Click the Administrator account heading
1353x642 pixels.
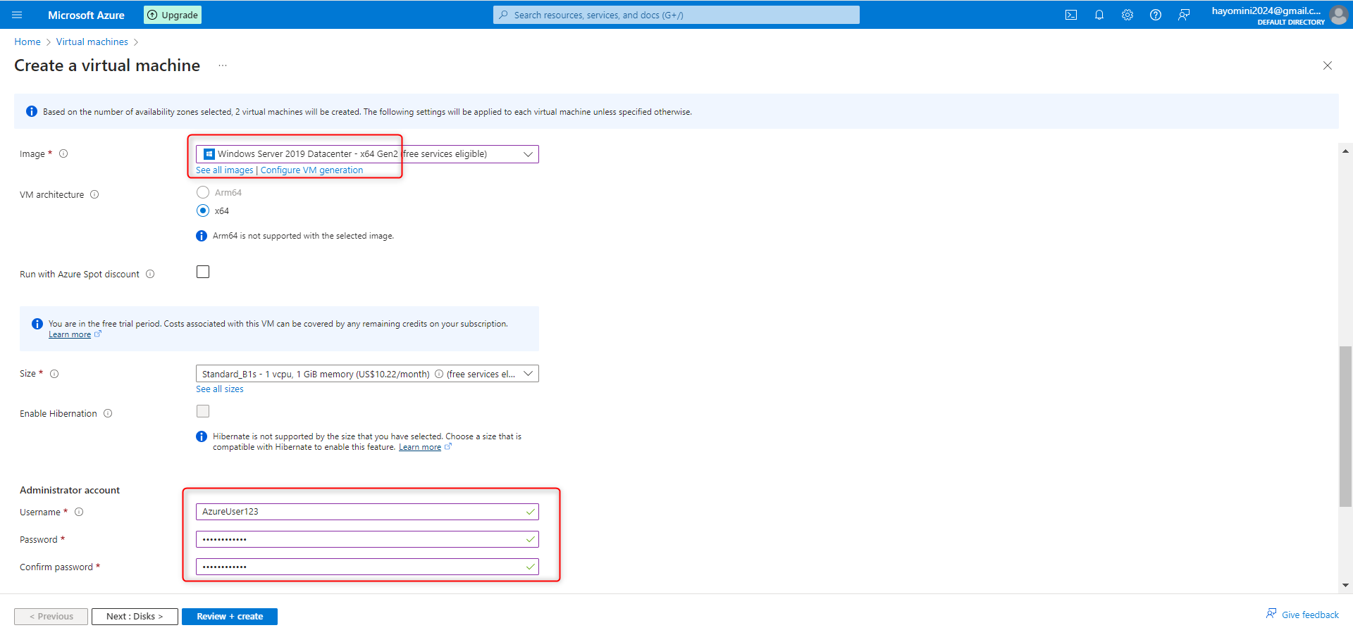[70, 490]
